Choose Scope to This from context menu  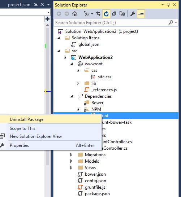pyautogui.click(x=50, y=128)
